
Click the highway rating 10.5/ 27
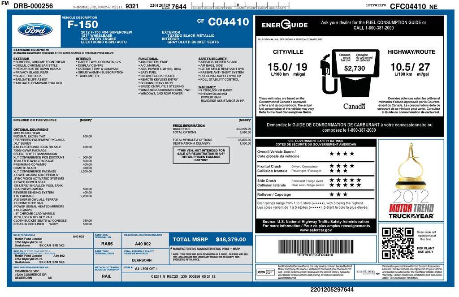point(410,67)
